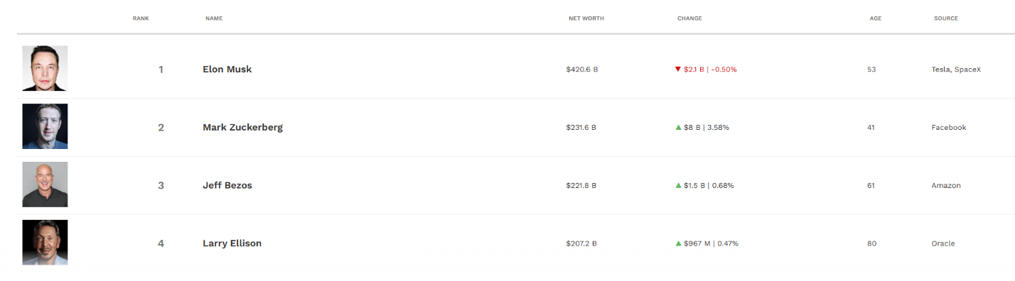Click the green up arrow beside $967 M

[x=678, y=243]
